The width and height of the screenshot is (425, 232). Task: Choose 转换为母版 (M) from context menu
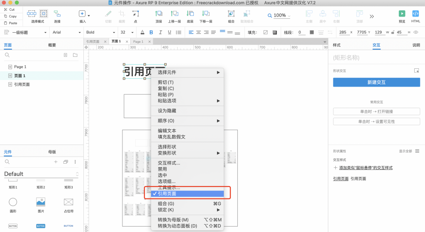[173, 220]
